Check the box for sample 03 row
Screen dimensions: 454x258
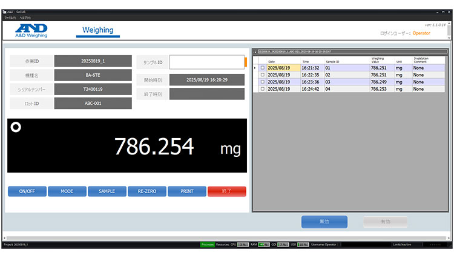(x=262, y=82)
